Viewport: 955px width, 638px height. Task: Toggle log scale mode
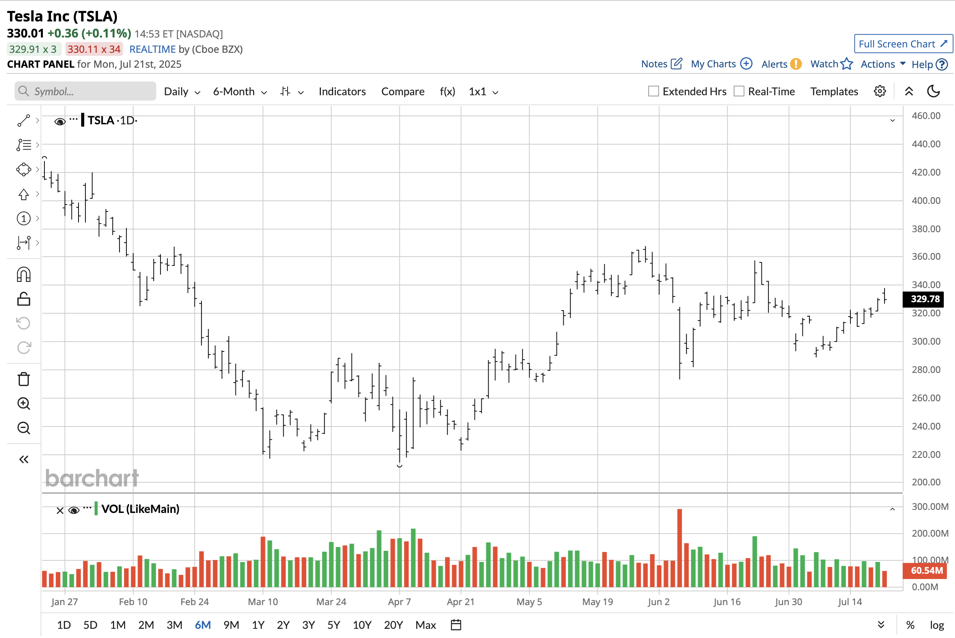(x=937, y=625)
